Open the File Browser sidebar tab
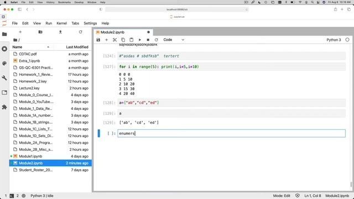This screenshot has width=354, height=199. (4, 34)
